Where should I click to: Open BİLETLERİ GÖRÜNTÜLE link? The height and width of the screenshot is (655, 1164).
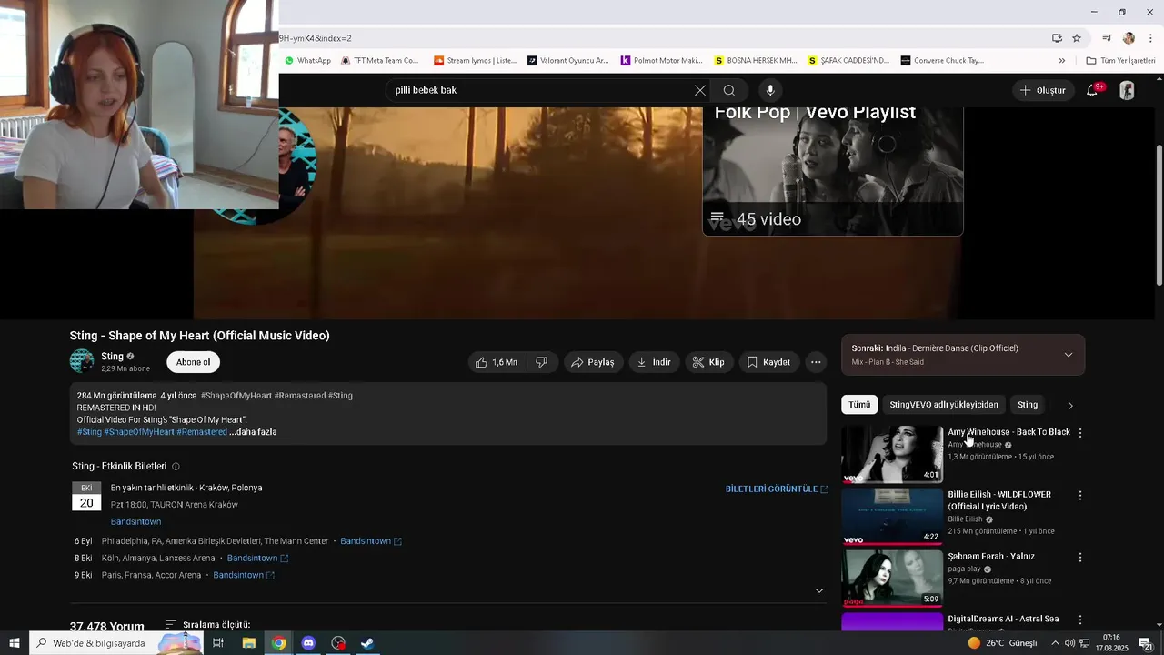(777, 489)
